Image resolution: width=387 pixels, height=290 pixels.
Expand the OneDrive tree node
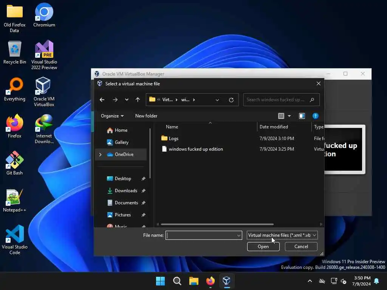(x=100, y=154)
